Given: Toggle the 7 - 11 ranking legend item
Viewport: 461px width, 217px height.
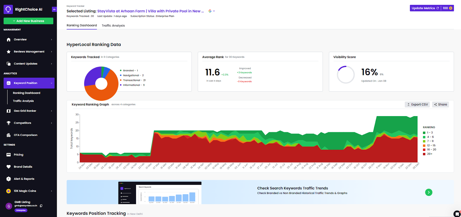Looking at the screenshot, I should (x=428, y=141).
